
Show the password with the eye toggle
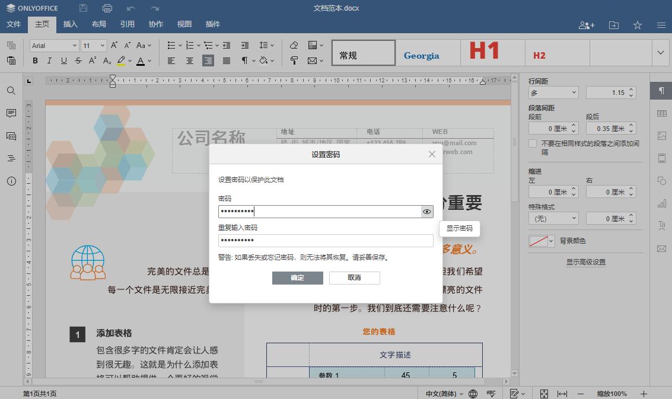pos(426,211)
